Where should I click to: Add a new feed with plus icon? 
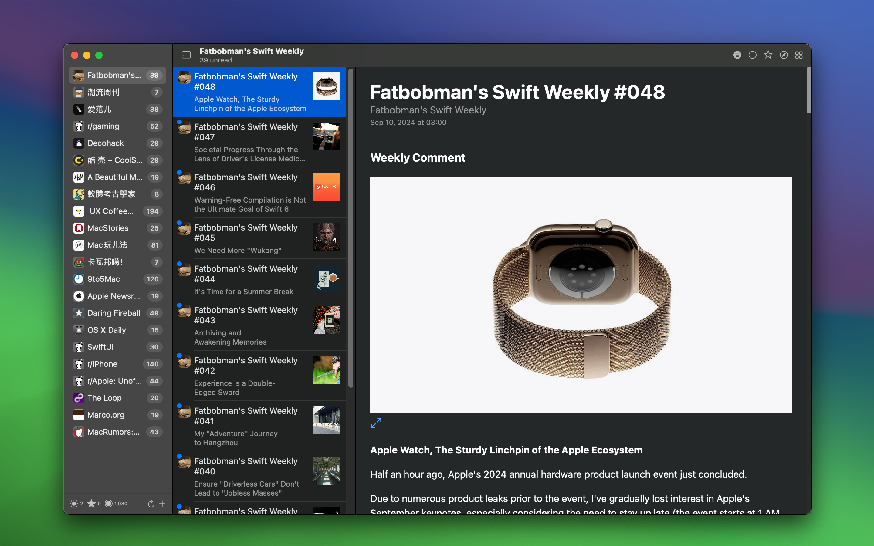click(163, 504)
